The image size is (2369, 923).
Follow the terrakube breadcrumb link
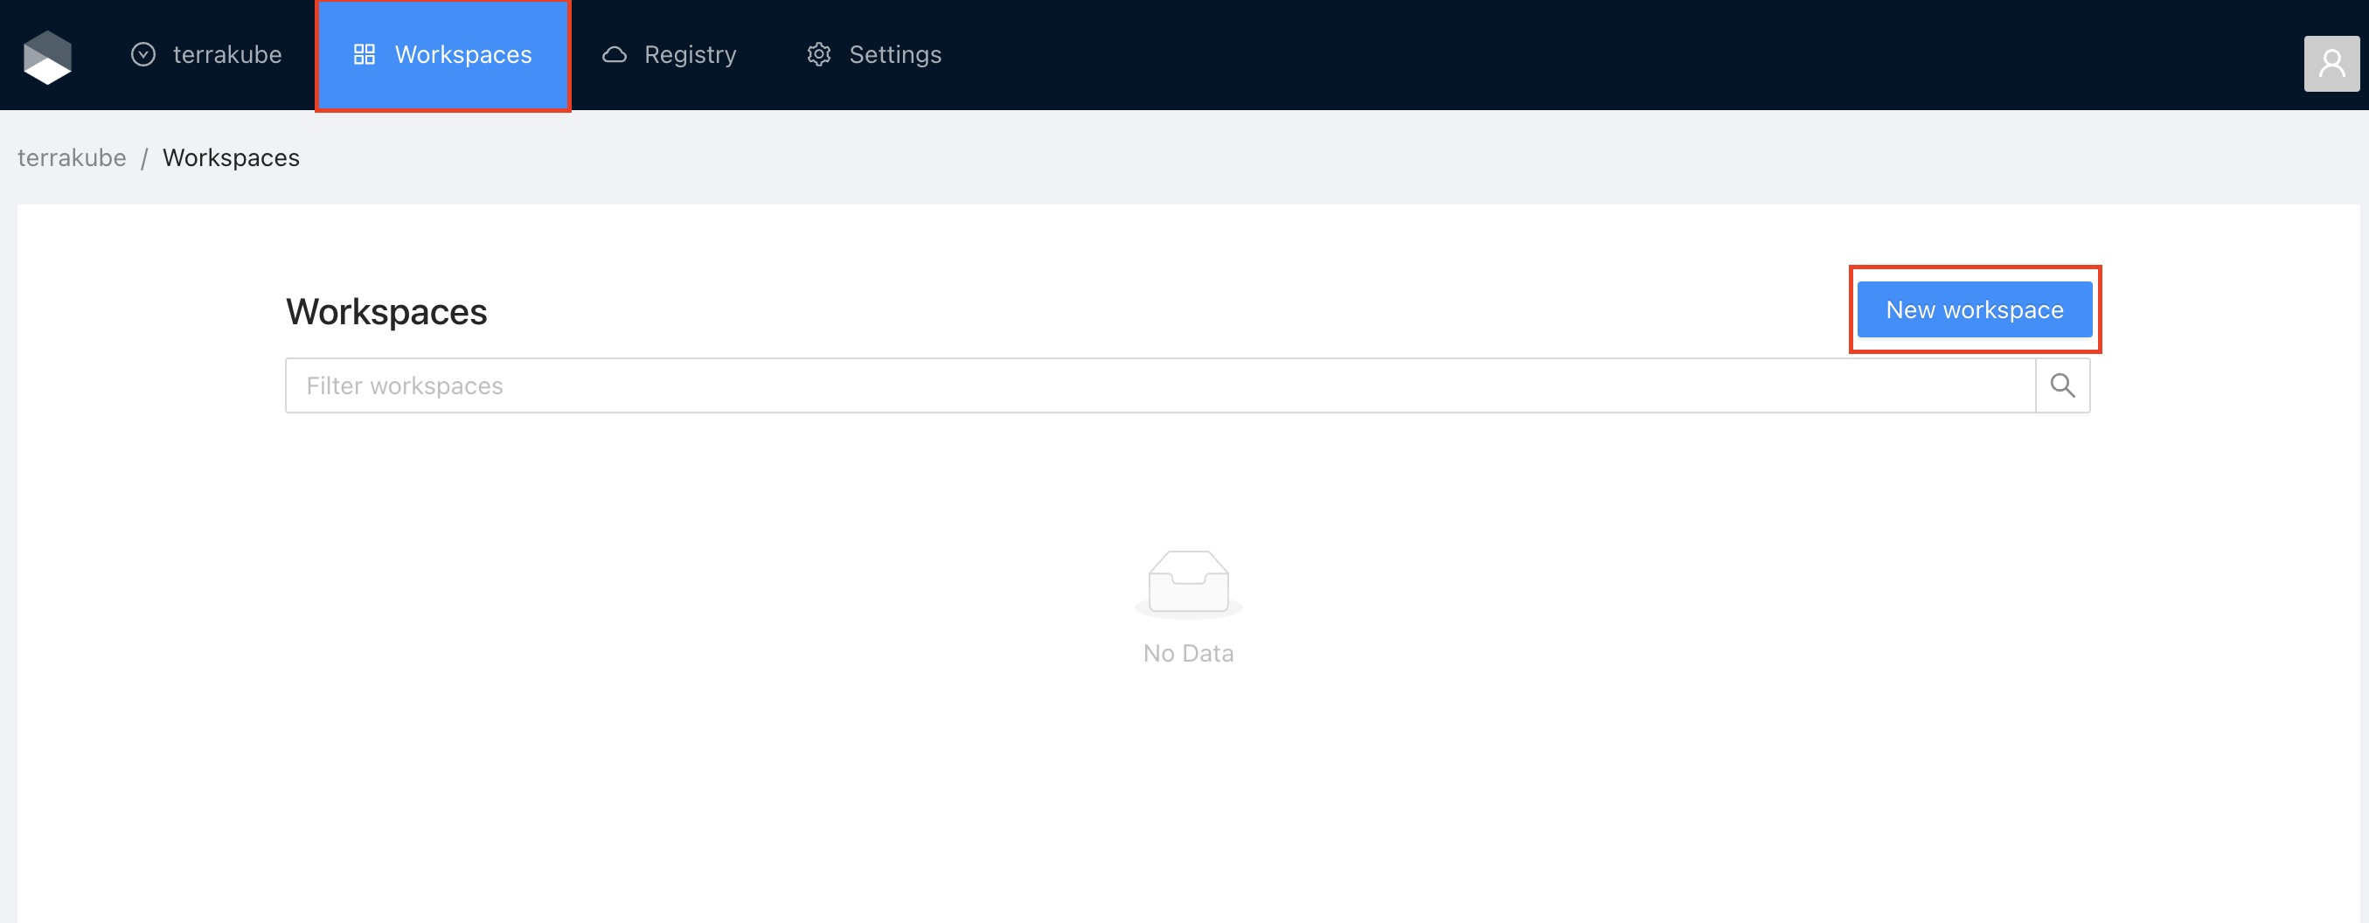tap(72, 158)
